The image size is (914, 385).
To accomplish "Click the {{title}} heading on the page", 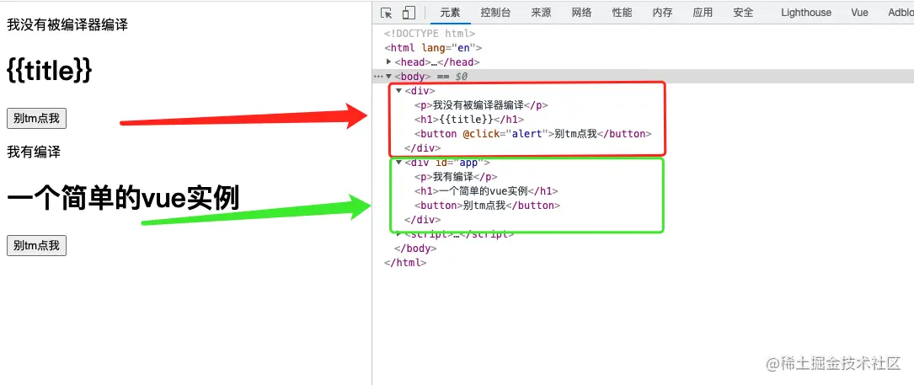I will tap(50, 71).
